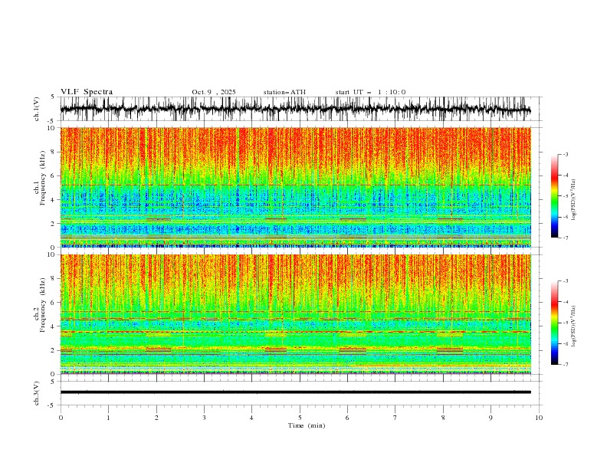Click the time axis tick label "6"
Viewport: 607px width, 469px height.
[x=347, y=418]
